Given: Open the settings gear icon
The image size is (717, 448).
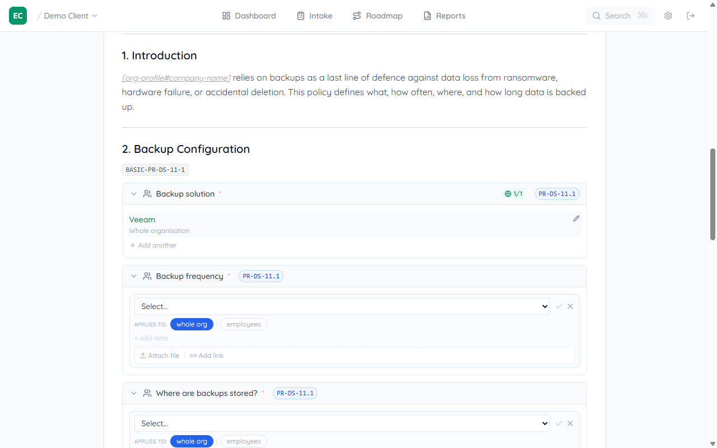Looking at the screenshot, I should pyautogui.click(x=668, y=16).
